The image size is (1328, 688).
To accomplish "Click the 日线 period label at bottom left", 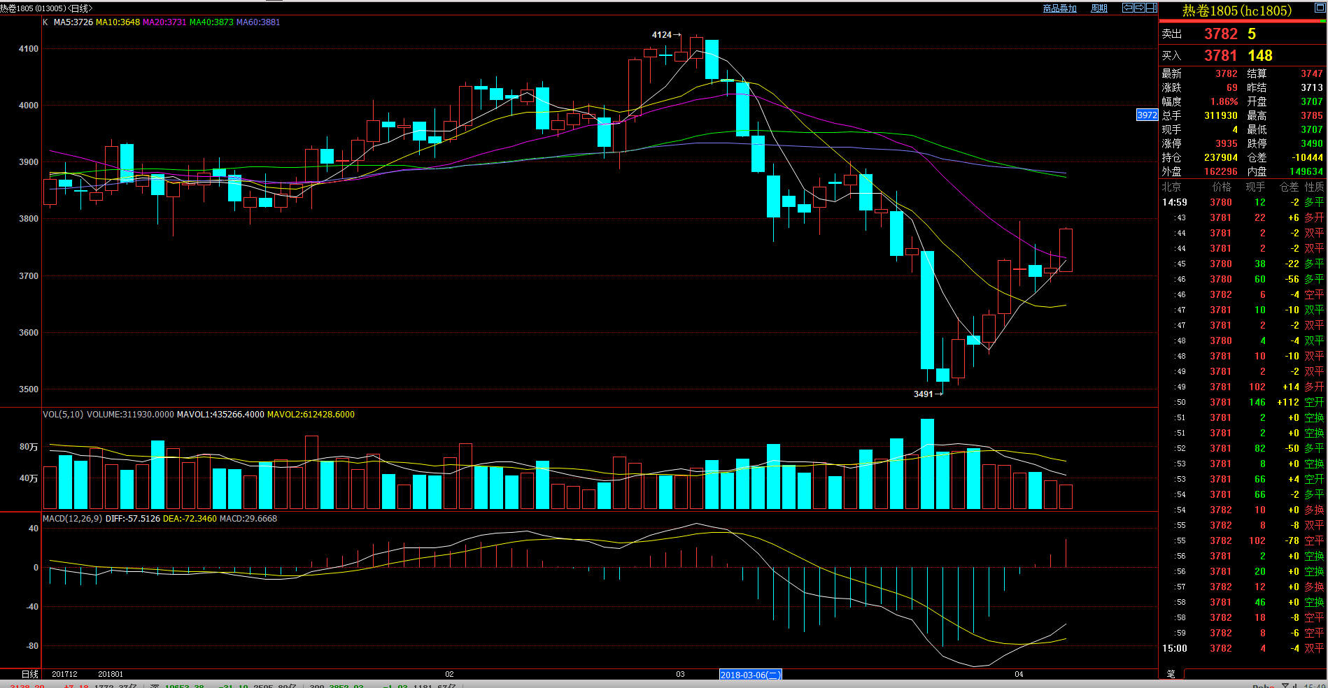I will pos(29,674).
